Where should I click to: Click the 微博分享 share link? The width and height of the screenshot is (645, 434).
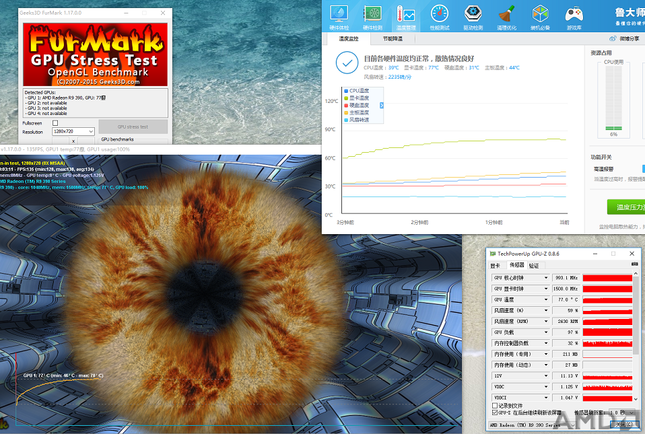tap(630, 38)
